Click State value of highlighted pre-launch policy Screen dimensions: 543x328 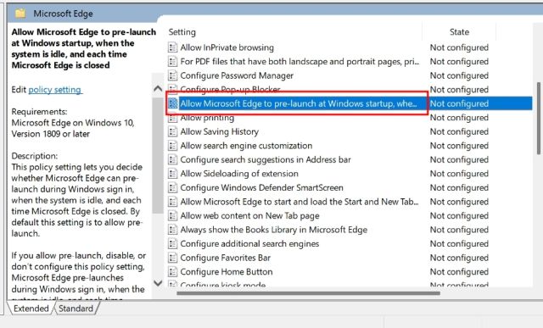point(459,103)
